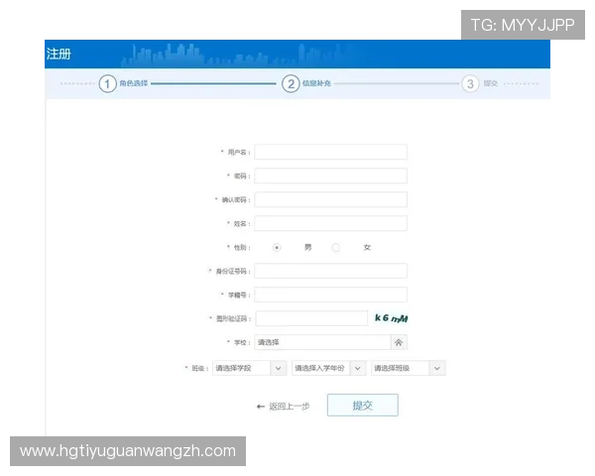Click the 提交 submit button
The height and width of the screenshot is (476, 595).
(363, 405)
